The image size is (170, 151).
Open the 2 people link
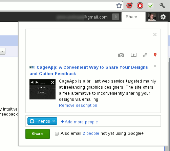(91, 133)
